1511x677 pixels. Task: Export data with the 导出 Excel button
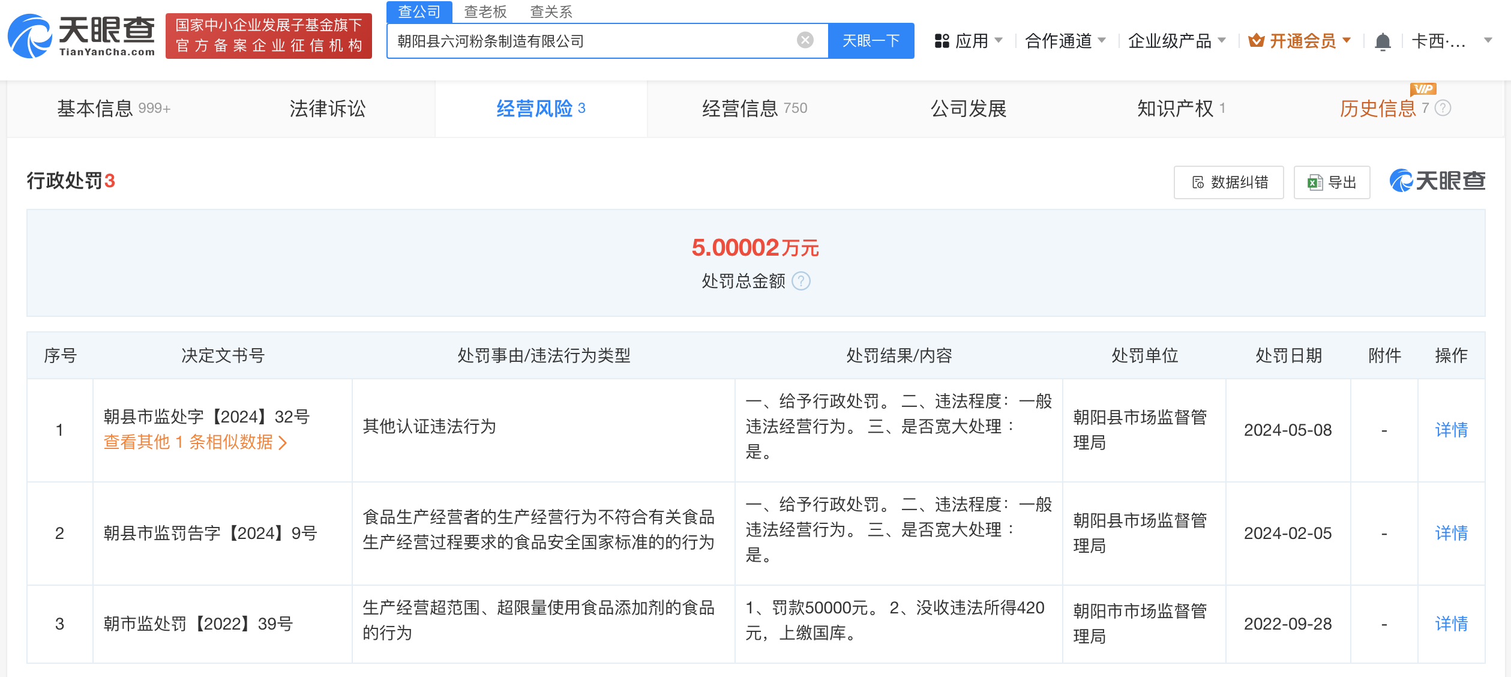(1332, 182)
